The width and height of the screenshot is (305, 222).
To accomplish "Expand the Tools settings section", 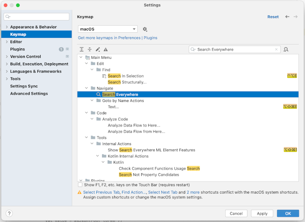I will pyautogui.click(x=7, y=79).
